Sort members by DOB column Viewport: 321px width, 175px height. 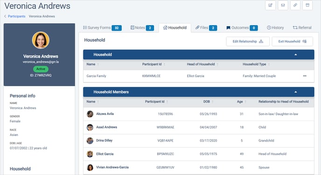coord(208,101)
